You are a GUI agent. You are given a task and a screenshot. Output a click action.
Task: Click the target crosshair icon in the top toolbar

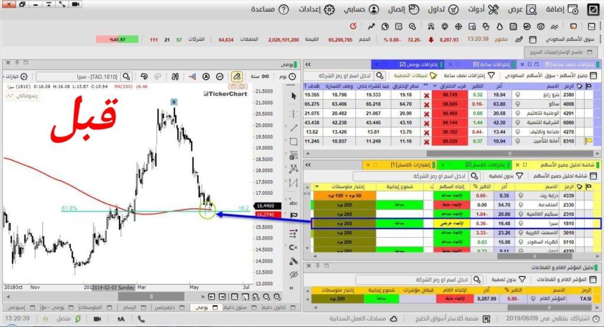pos(458,26)
